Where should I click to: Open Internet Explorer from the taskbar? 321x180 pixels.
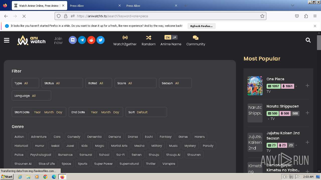click(x=20, y=177)
